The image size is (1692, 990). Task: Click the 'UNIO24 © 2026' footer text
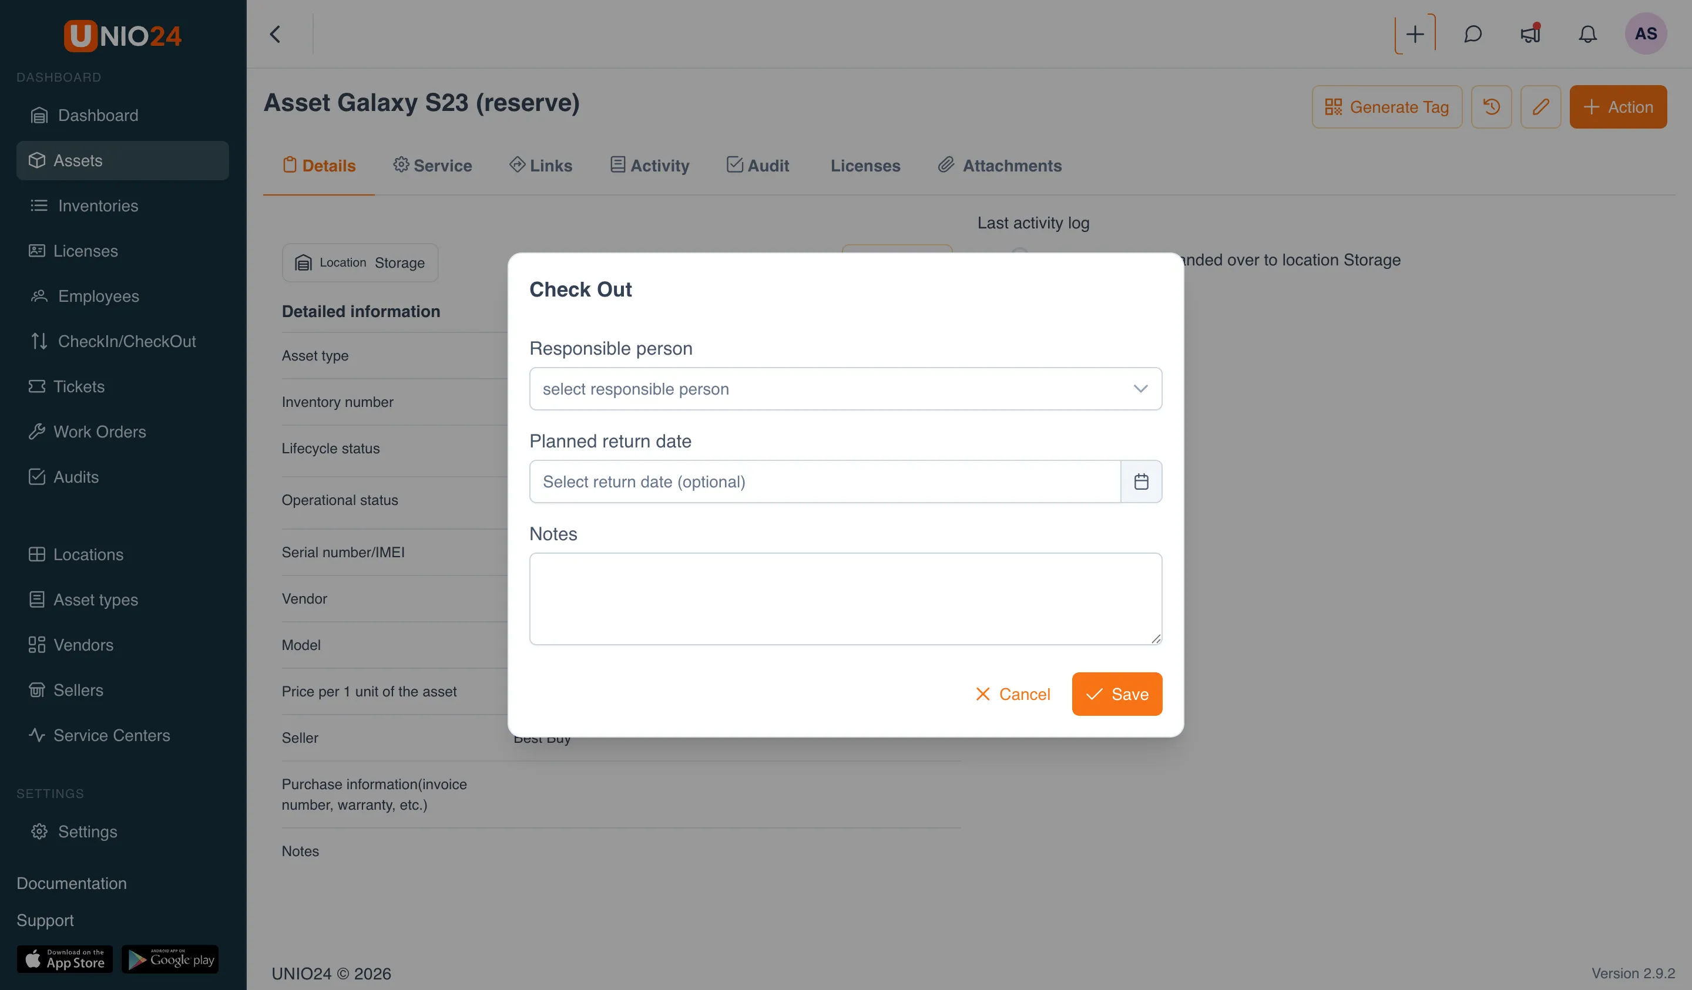[x=331, y=973]
